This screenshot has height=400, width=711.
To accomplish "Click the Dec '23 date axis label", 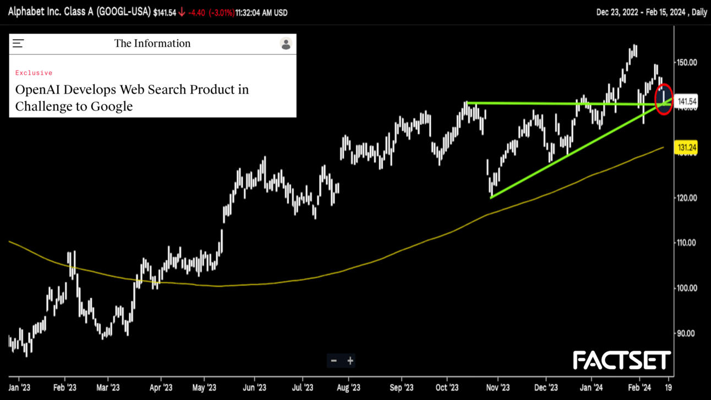I will click(x=546, y=387).
